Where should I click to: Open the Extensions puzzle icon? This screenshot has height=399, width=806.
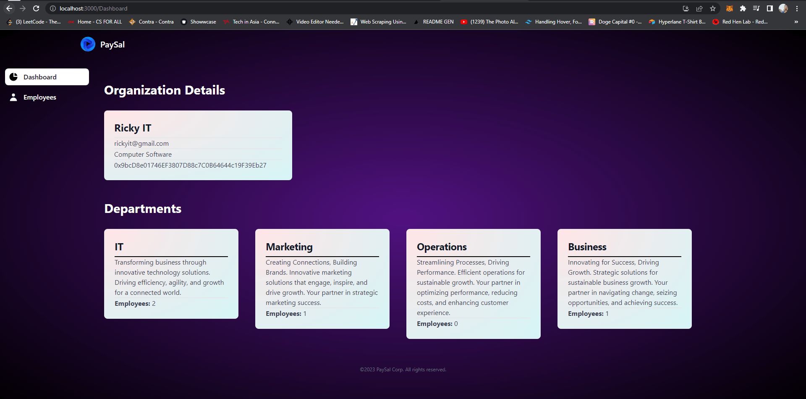click(743, 8)
